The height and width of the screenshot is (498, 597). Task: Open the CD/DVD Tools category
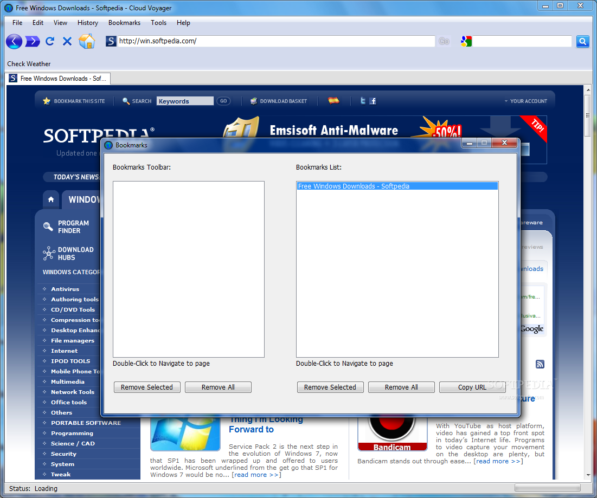73,309
